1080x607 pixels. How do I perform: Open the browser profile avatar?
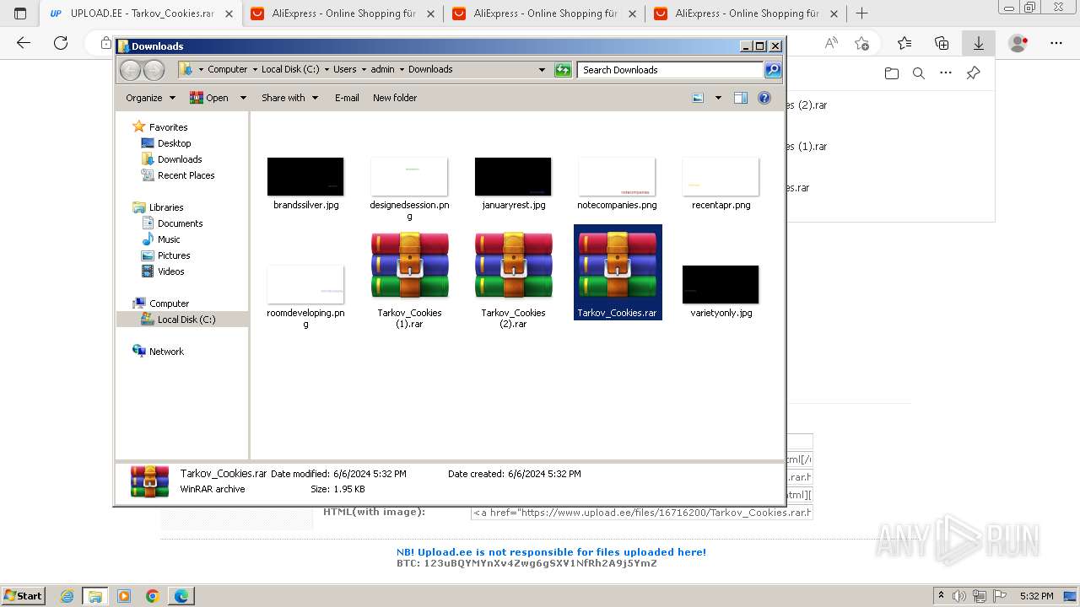[1018, 43]
